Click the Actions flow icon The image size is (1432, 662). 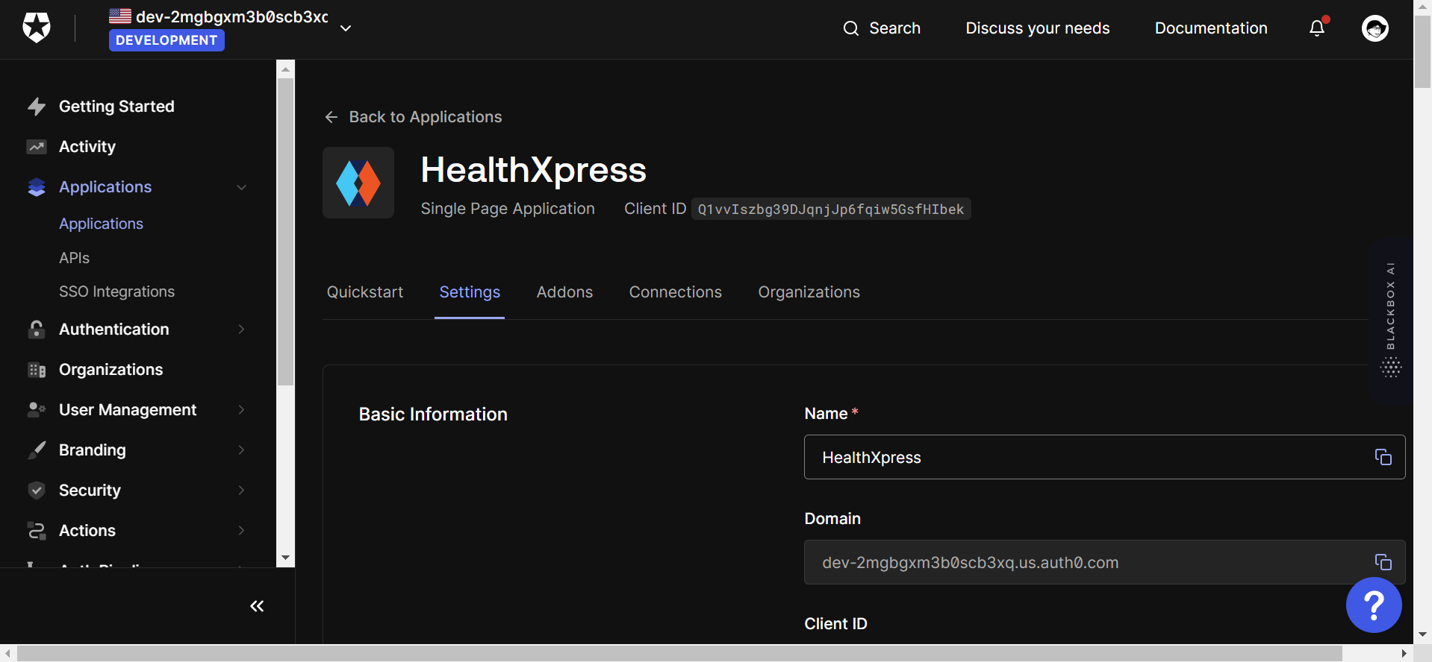[x=36, y=531]
